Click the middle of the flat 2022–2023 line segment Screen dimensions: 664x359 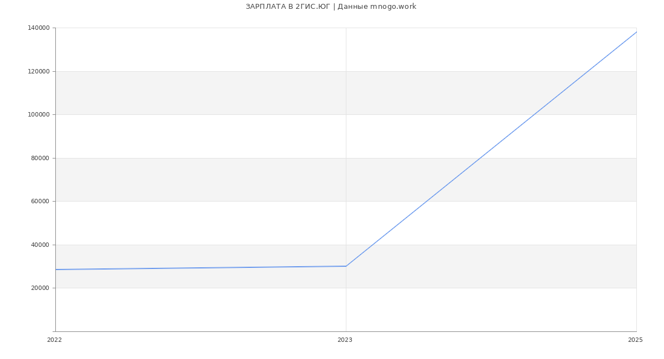point(201,268)
